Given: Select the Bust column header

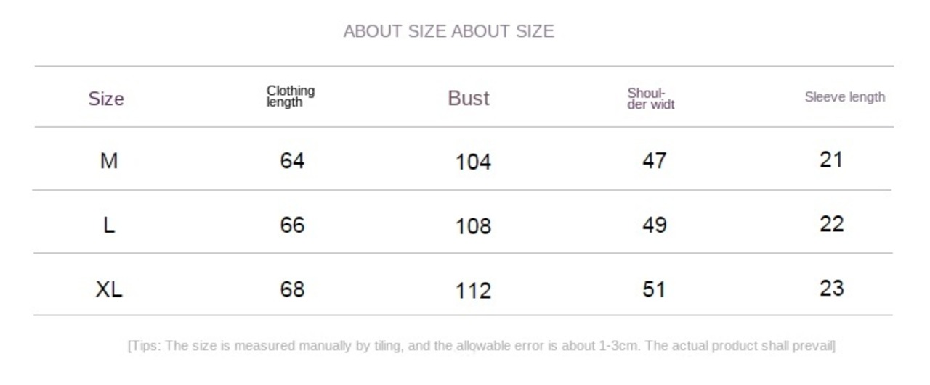Looking at the screenshot, I should coord(469,98).
